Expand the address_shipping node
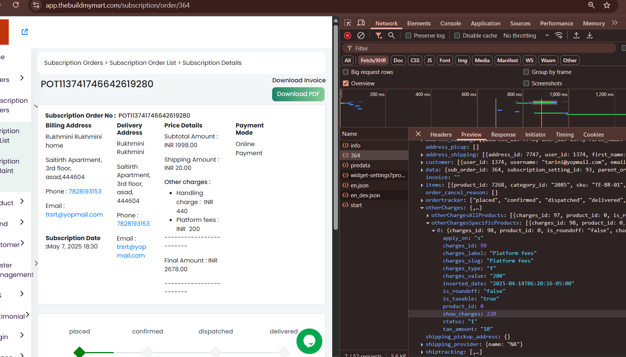 422,154
